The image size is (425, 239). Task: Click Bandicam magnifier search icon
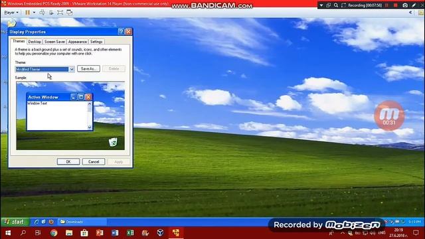pyautogui.click(x=336, y=5)
